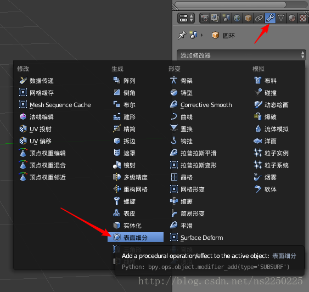Add the 镜射 (Mirror) modifier
The height and width of the screenshot is (292, 309).
pos(125,165)
